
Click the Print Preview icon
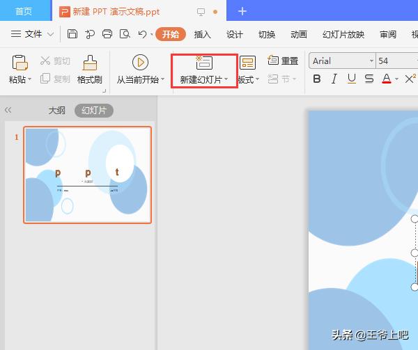click(x=124, y=34)
